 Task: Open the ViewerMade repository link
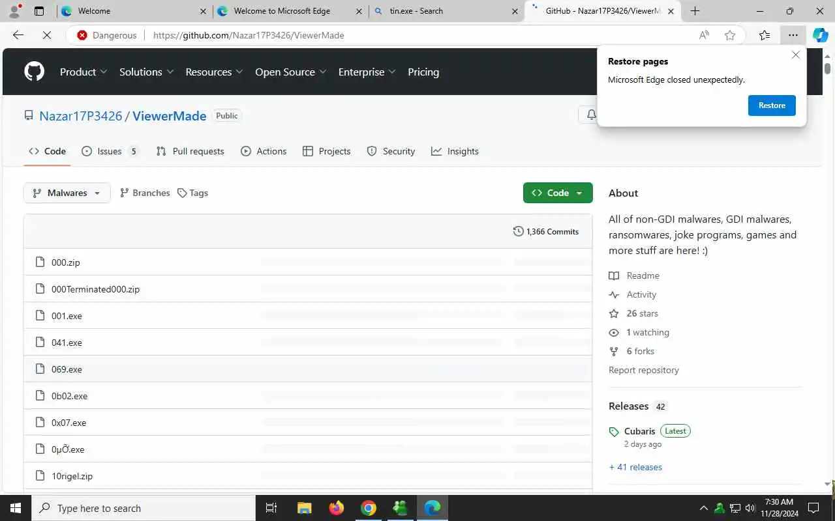170,116
